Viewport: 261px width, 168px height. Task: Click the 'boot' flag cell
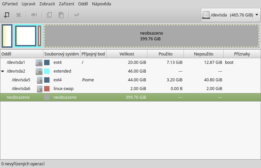coord(229,62)
